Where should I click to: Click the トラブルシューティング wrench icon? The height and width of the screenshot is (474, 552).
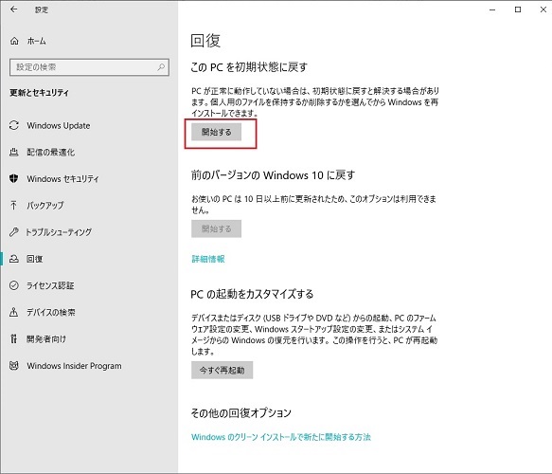(x=14, y=232)
